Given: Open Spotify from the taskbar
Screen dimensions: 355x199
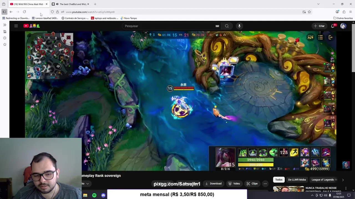Looking at the screenshot, I should point(94,195).
